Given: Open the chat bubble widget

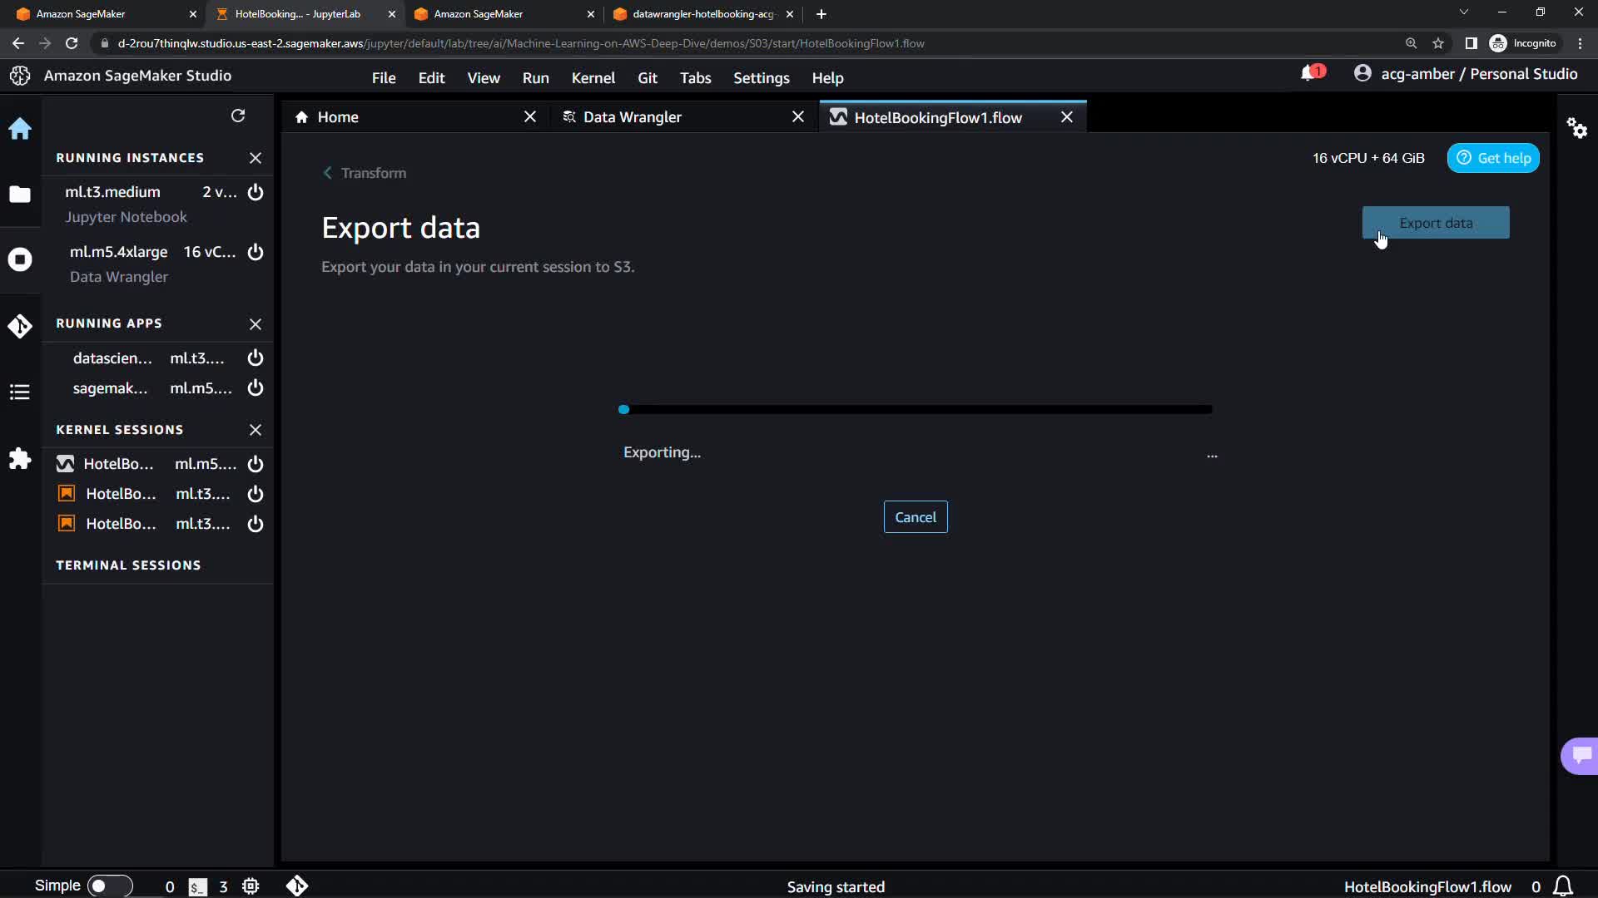Looking at the screenshot, I should coord(1581,755).
